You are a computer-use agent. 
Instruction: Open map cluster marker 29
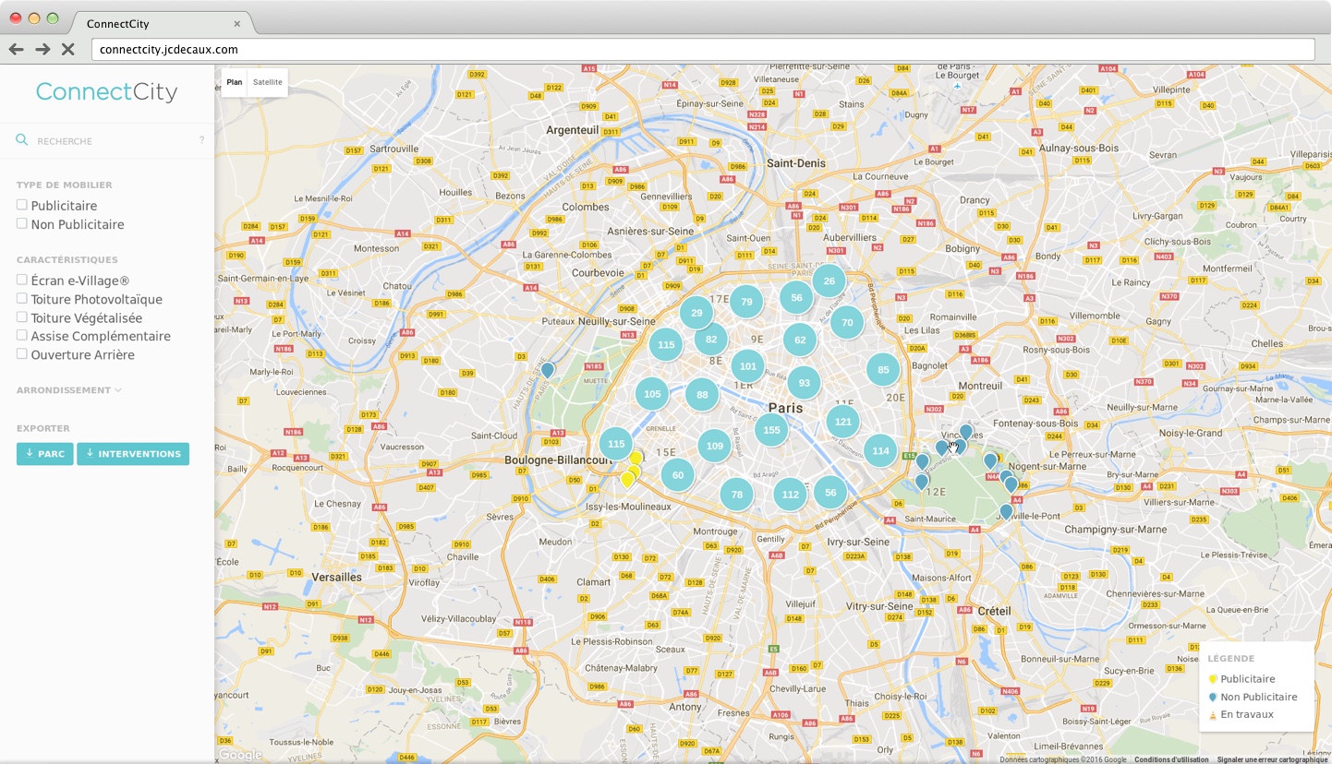[696, 313]
